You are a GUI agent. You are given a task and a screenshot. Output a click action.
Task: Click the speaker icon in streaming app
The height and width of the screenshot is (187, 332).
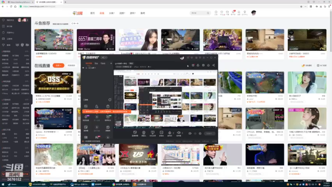point(178,133)
